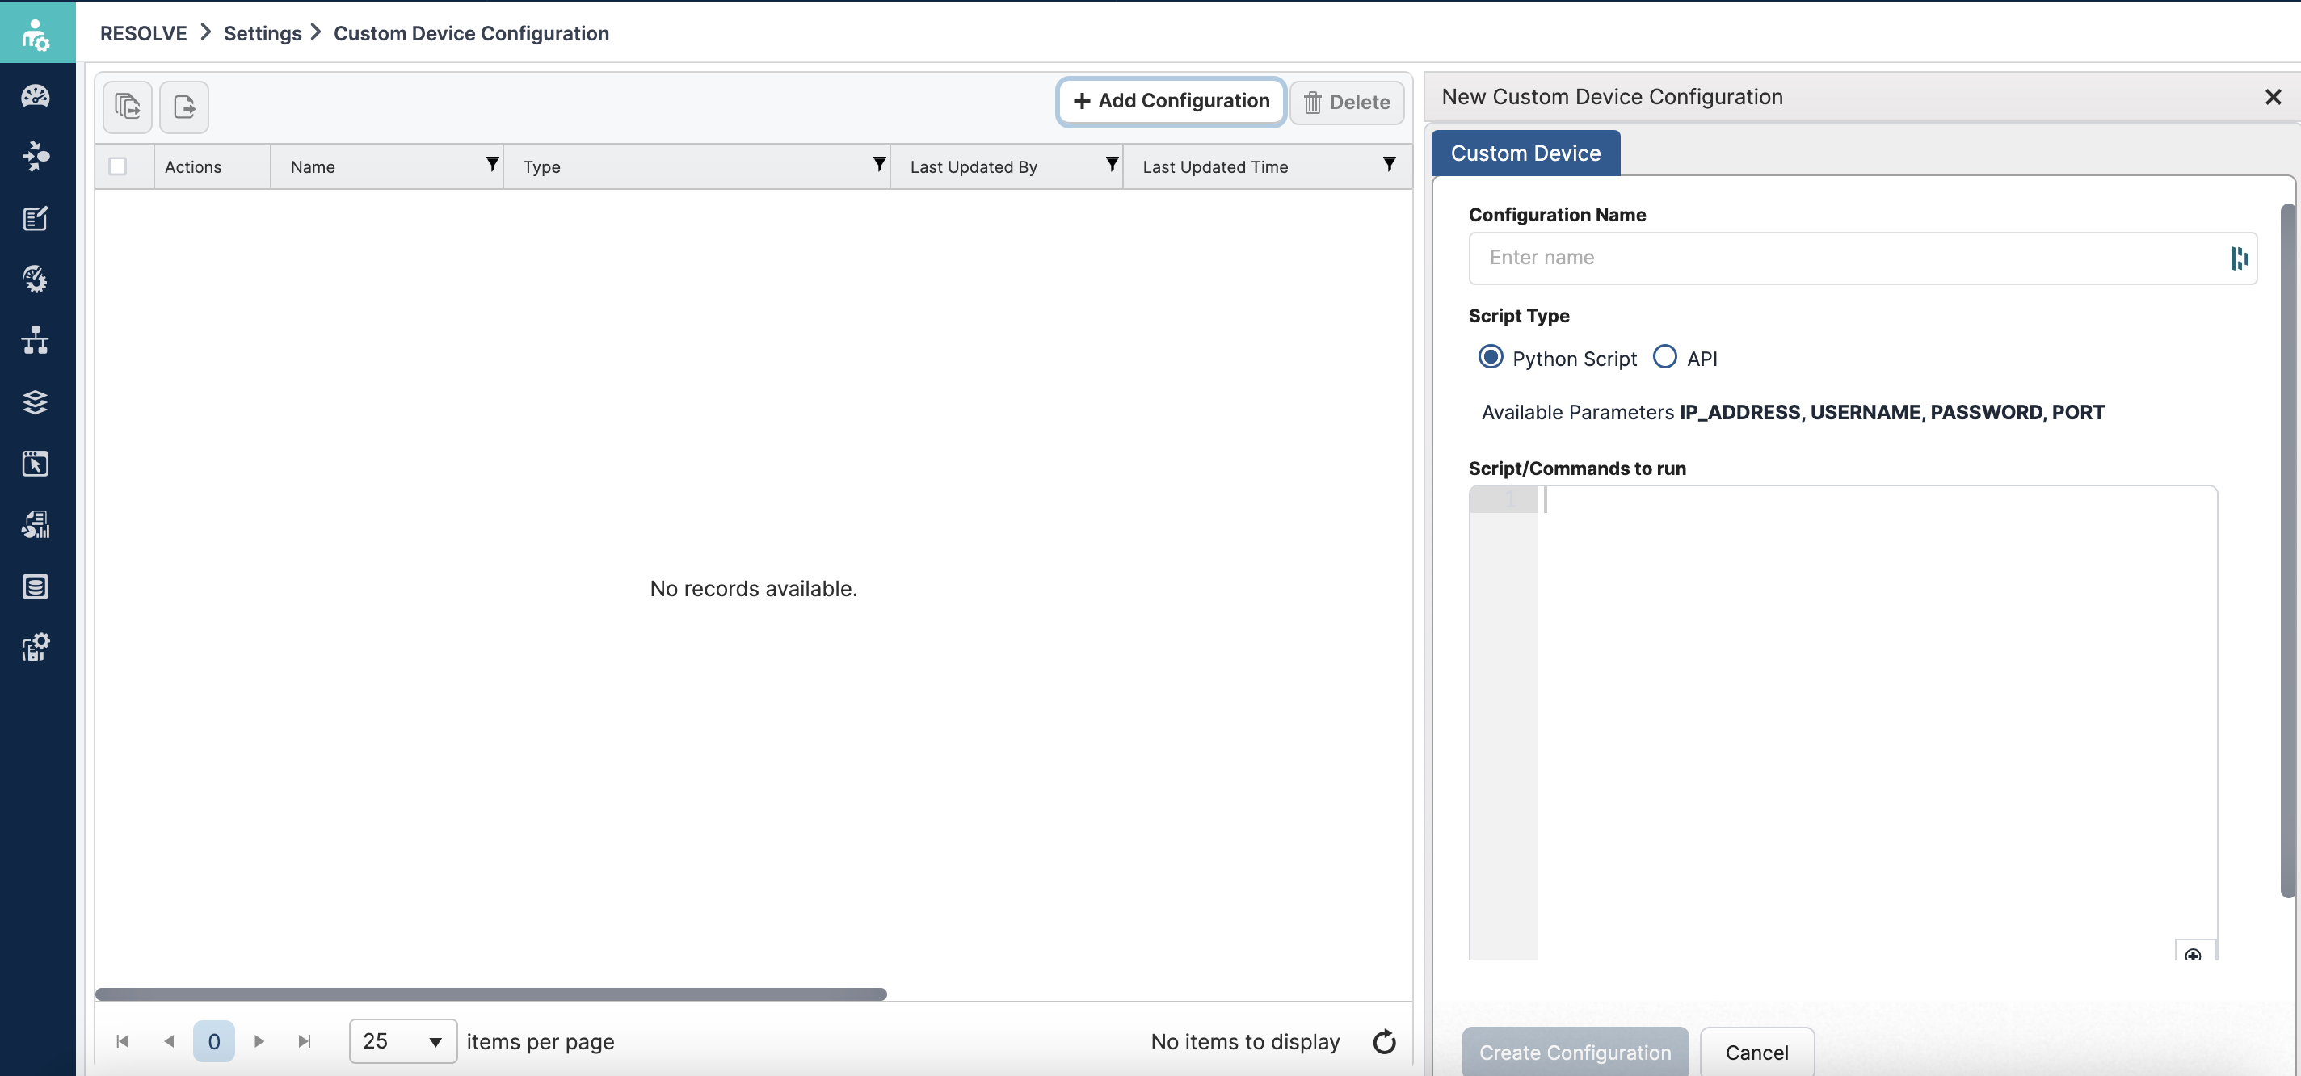Open the settings modules sidebar icon

click(36, 646)
